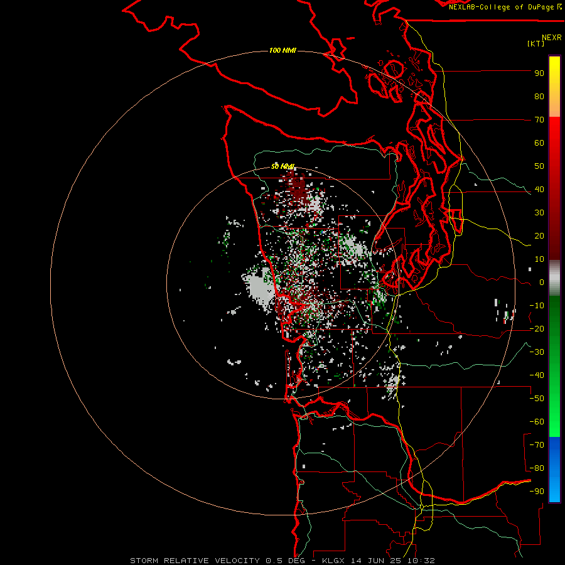Click the positive 20 scale label
This screenshot has height=565, width=565.
point(539,236)
